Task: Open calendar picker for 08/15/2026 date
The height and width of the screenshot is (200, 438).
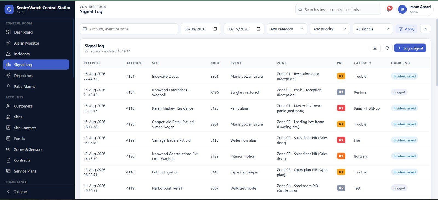Action: point(258,29)
